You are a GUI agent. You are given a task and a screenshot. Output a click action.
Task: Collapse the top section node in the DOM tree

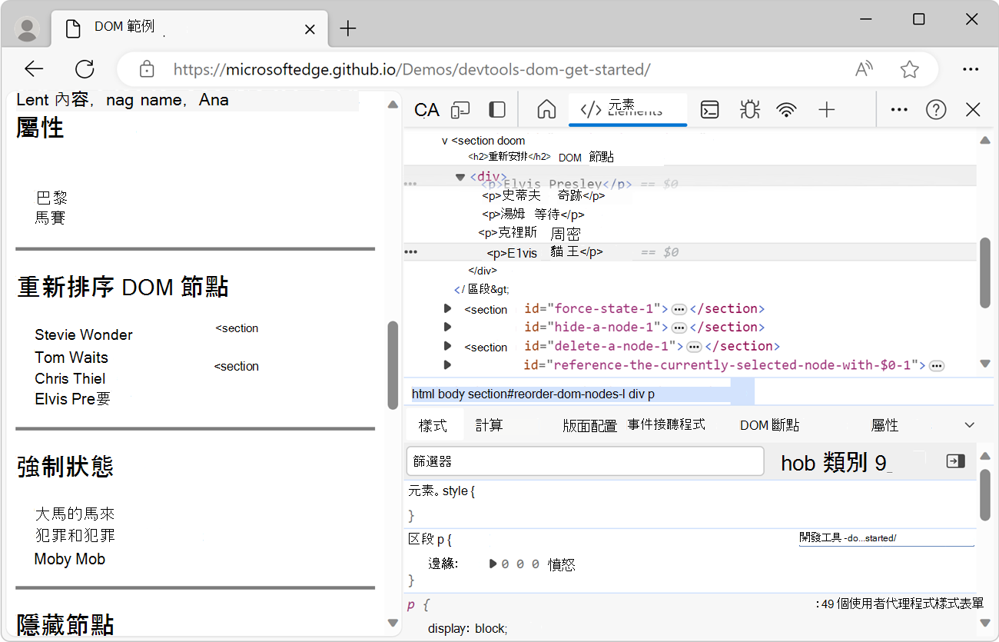444,141
